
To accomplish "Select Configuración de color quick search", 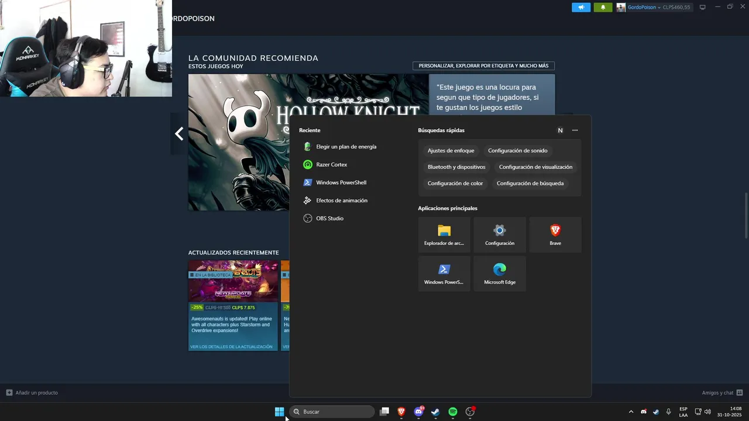I will tap(455, 184).
